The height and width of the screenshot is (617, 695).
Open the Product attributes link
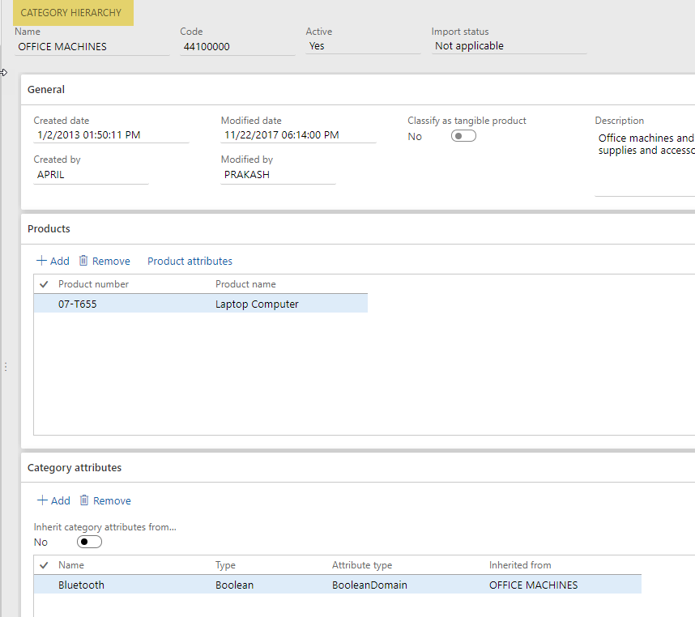click(x=190, y=261)
